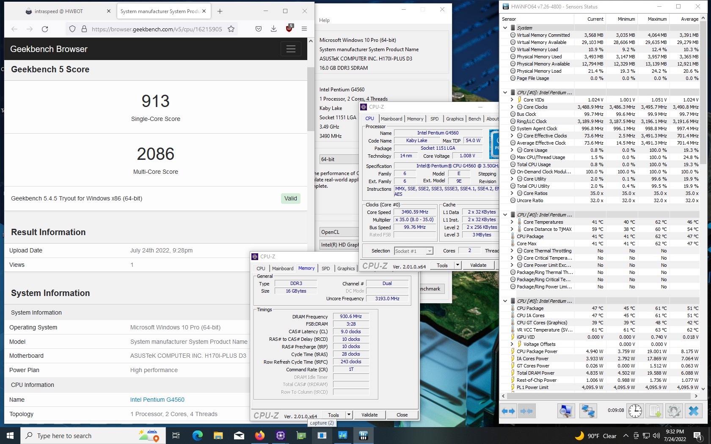Bookmark page with Firefox star icon

[231, 29]
